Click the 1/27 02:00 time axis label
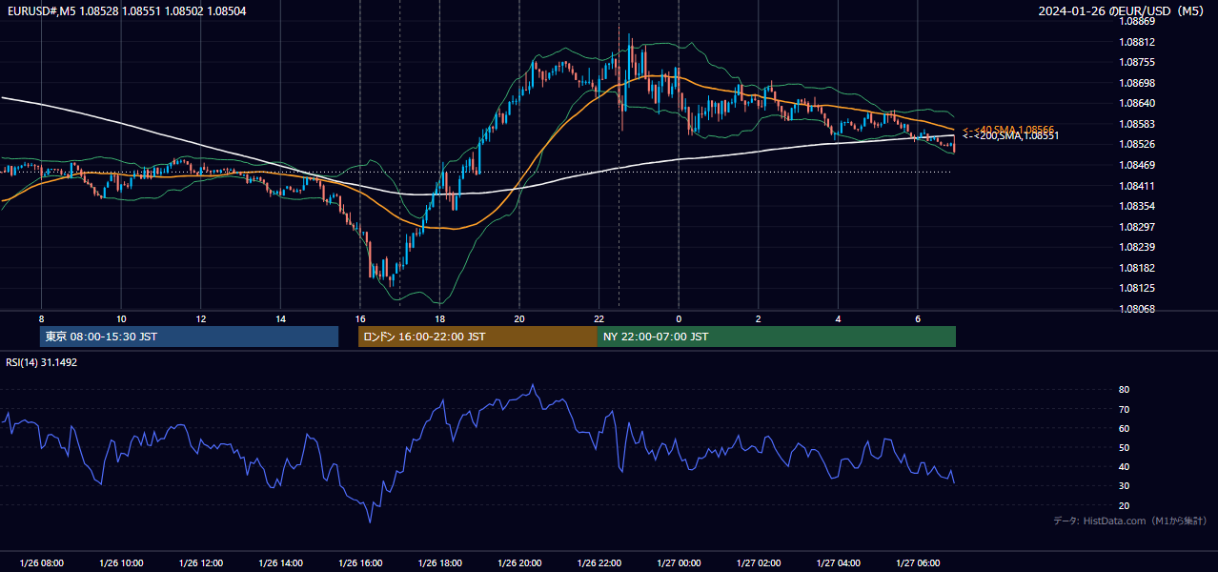1218x572 pixels. 759,563
